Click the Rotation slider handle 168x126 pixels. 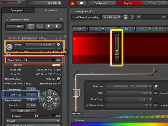(37, 116)
